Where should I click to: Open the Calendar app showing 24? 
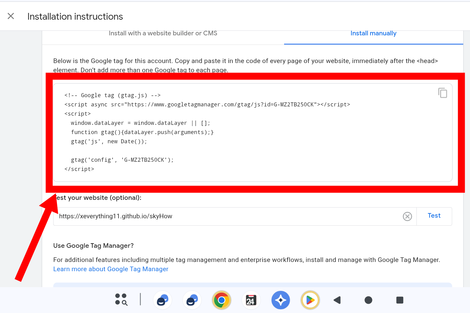(251, 300)
